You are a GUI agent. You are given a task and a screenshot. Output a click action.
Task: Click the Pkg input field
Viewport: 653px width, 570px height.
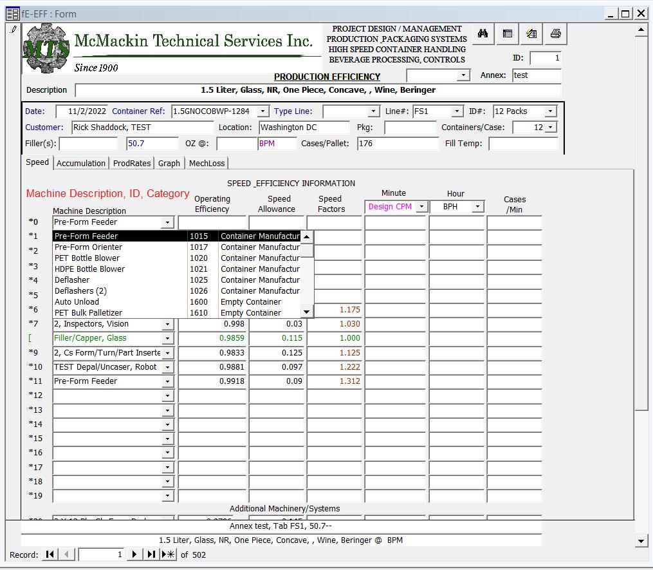(410, 127)
